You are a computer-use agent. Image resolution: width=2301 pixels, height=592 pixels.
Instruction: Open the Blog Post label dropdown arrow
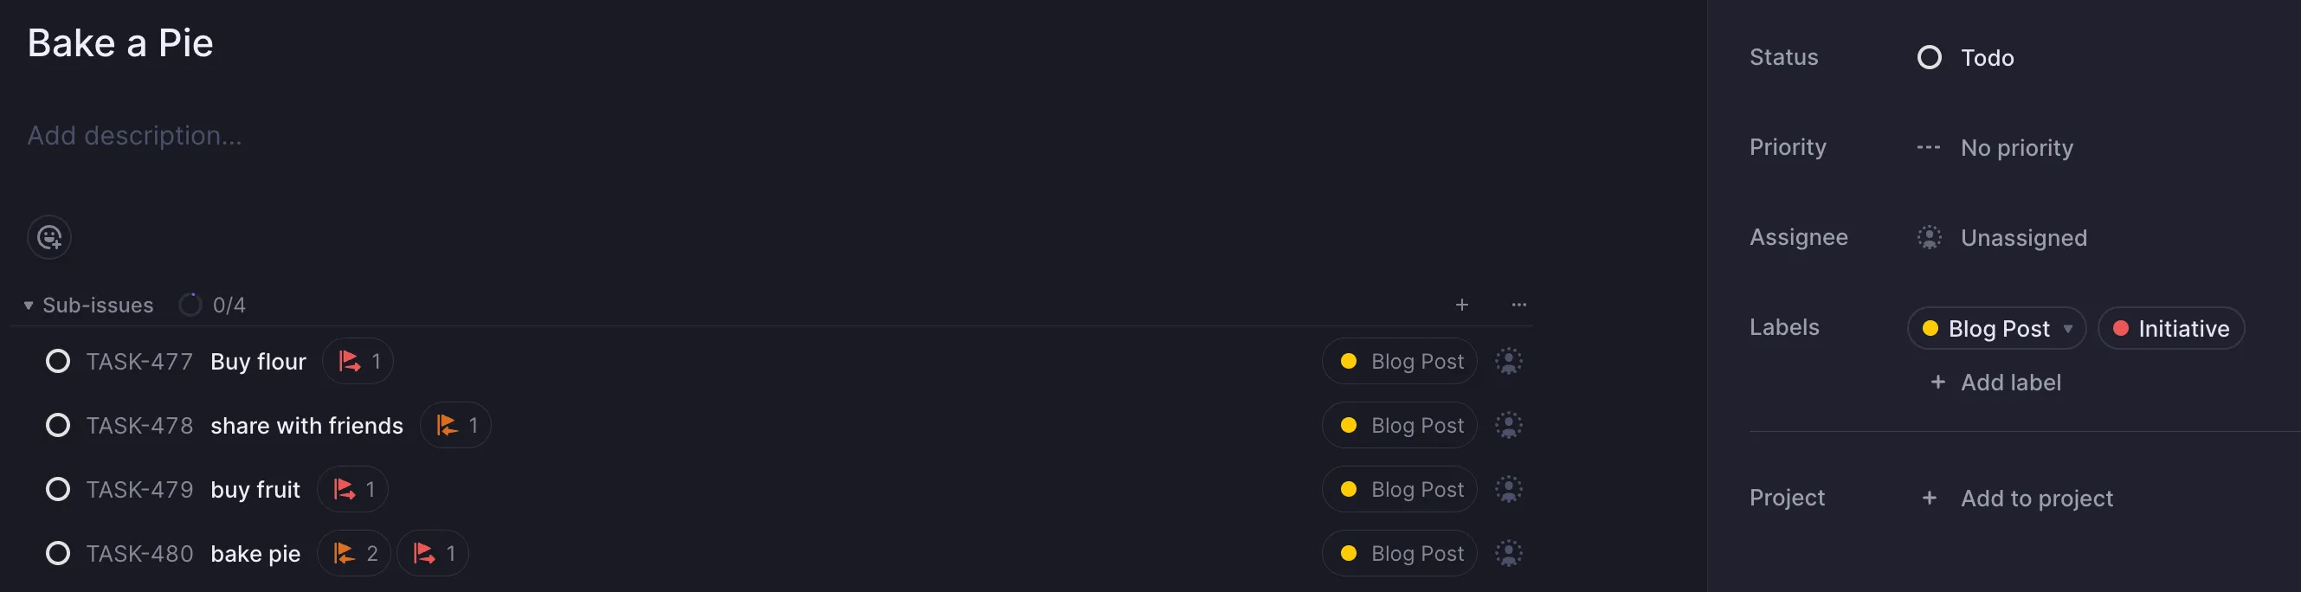pos(2068,329)
